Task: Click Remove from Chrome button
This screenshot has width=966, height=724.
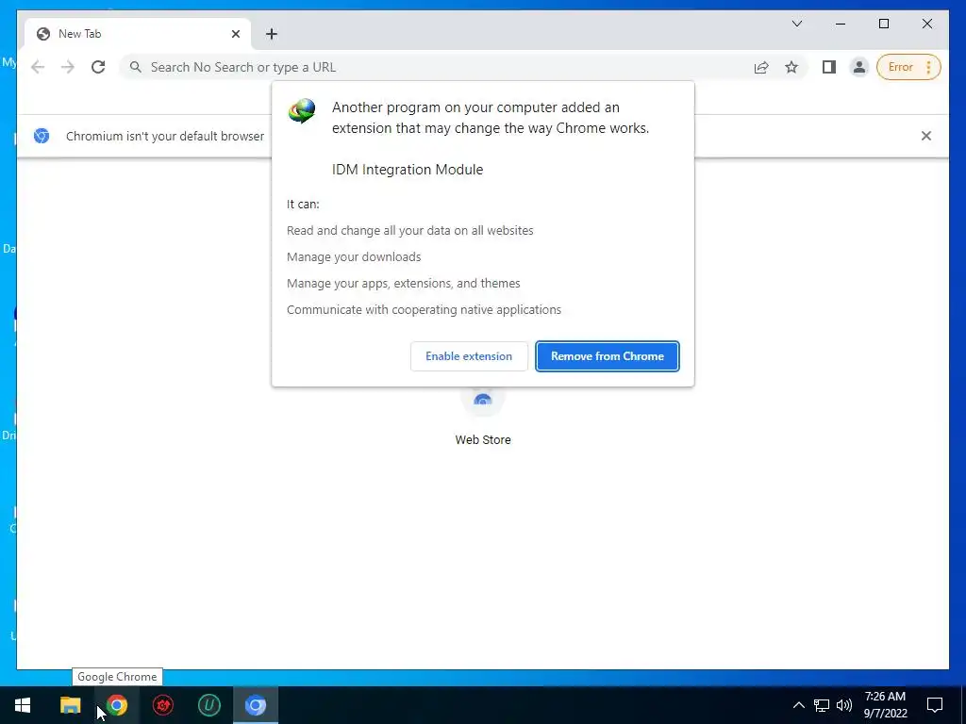Action: point(608,356)
